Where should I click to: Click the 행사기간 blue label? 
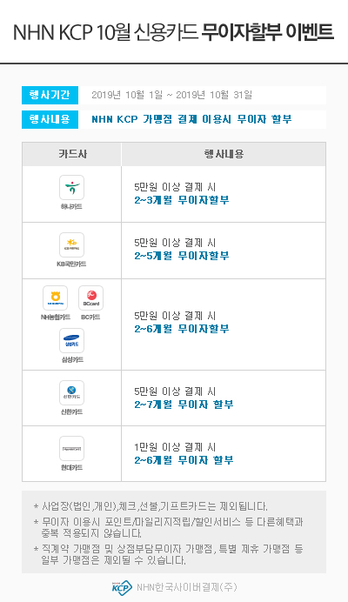tap(50, 95)
